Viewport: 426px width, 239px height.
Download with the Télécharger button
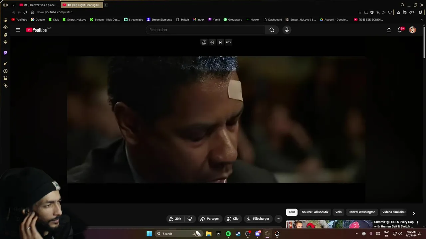pyautogui.click(x=258, y=219)
